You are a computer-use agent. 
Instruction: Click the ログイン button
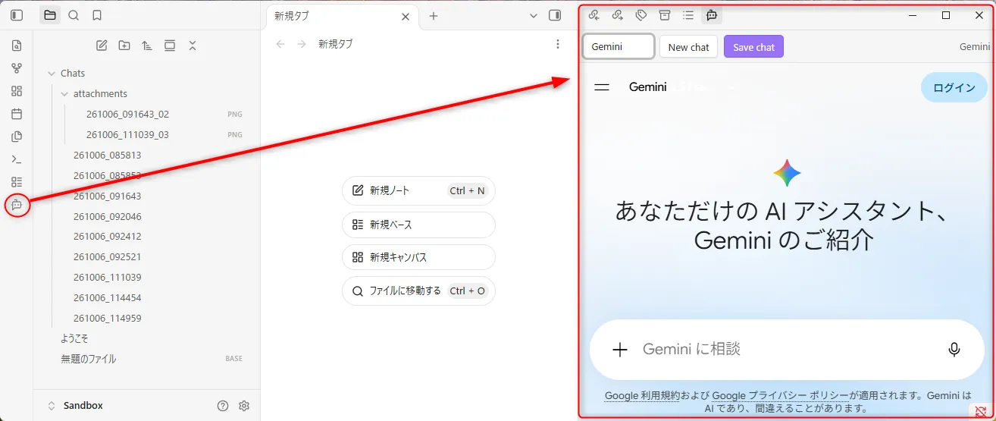[954, 87]
